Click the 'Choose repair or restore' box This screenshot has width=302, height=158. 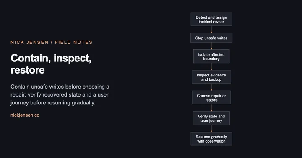211,97
